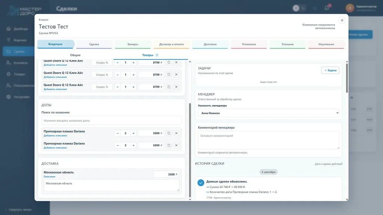Remove the second Притворная планка Dariano row
This screenshot has height=215, width=383.
pyautogui.click(x=176, y=145)
